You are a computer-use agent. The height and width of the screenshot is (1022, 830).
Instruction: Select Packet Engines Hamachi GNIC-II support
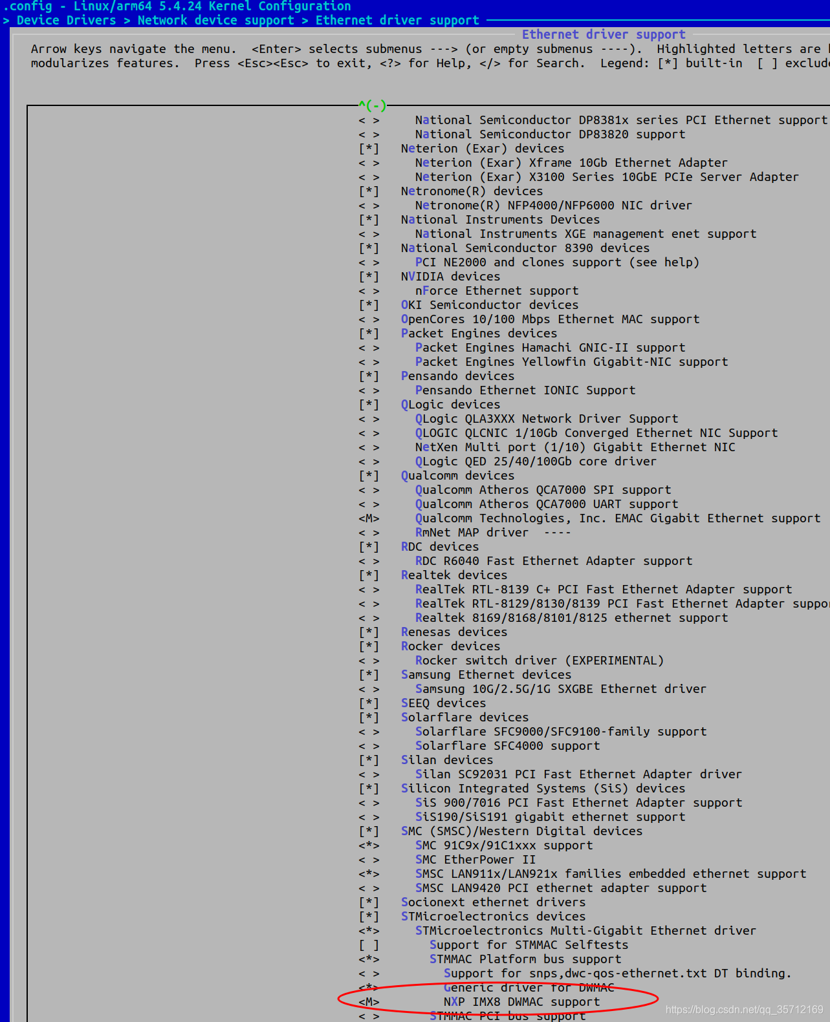pyautogui.click(x=550, y=348)
